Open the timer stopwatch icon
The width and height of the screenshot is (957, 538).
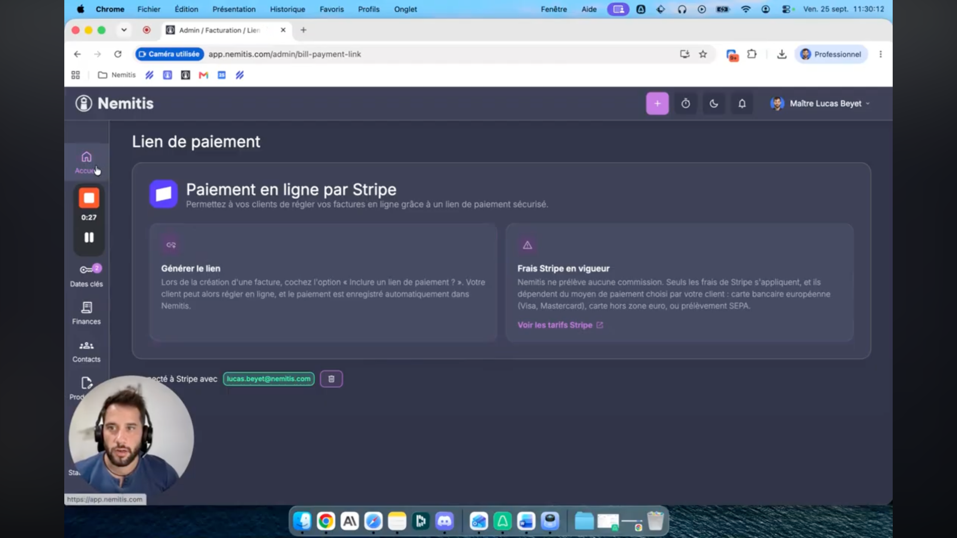click(x=686, y=103)
